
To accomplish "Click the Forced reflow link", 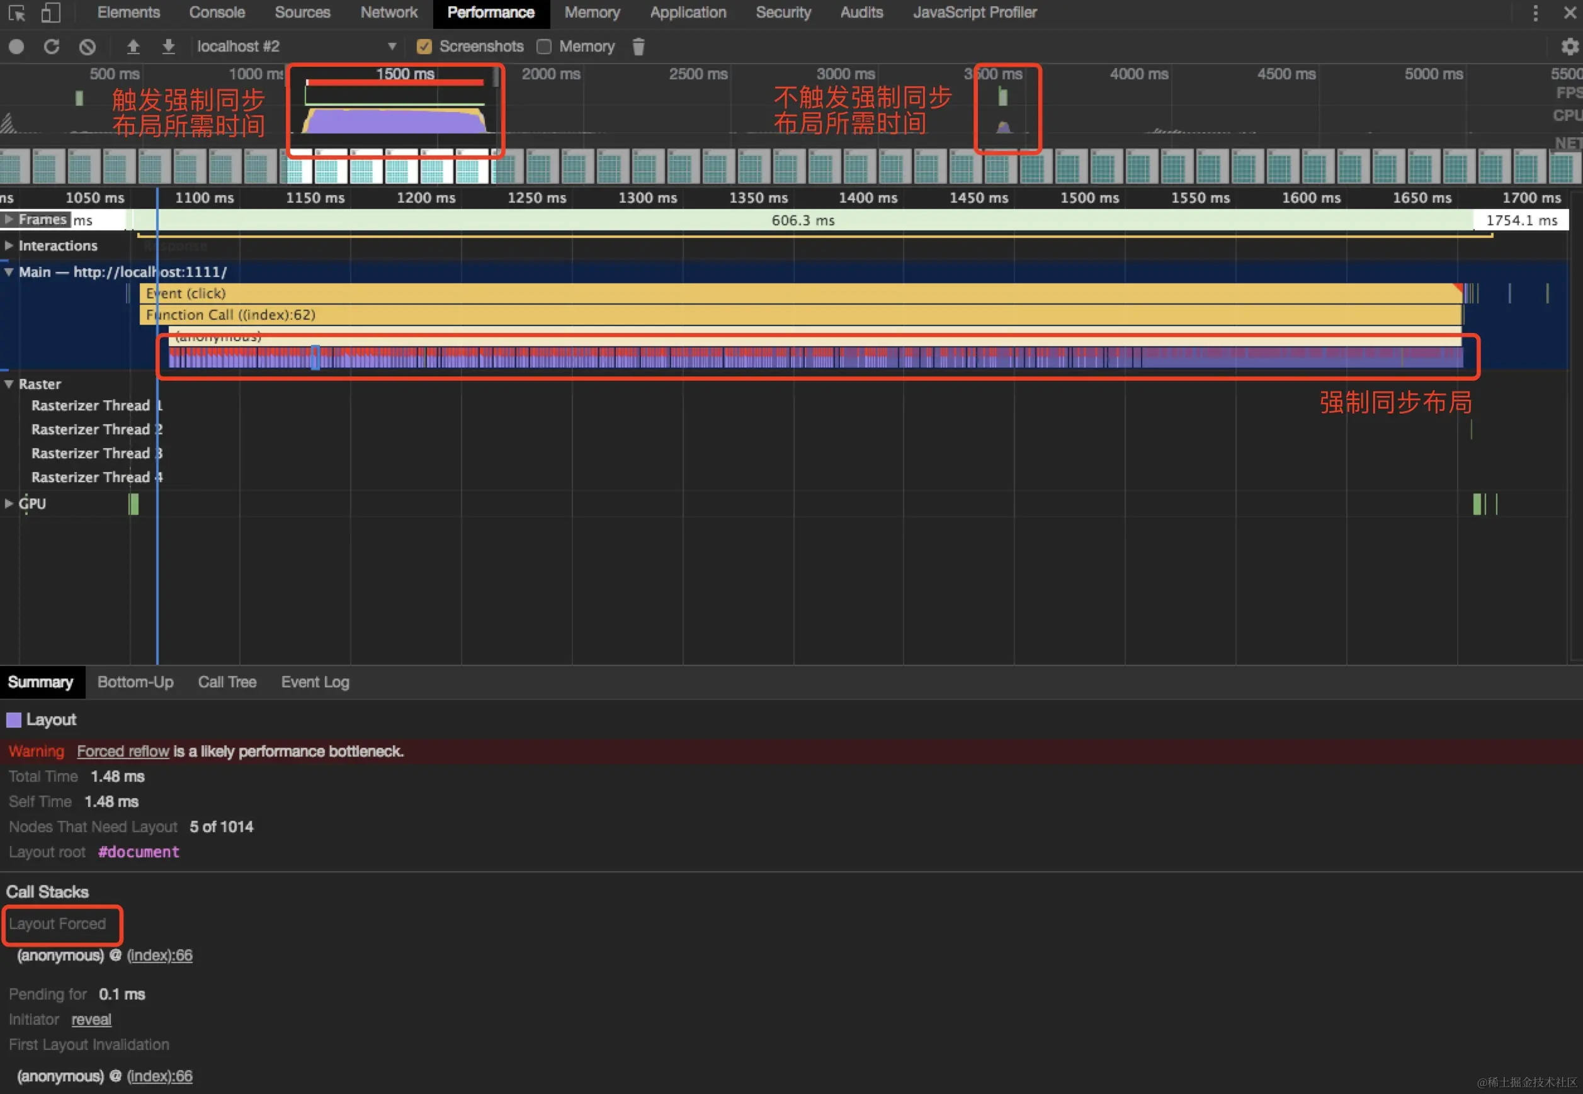I will tap(123, 752).
